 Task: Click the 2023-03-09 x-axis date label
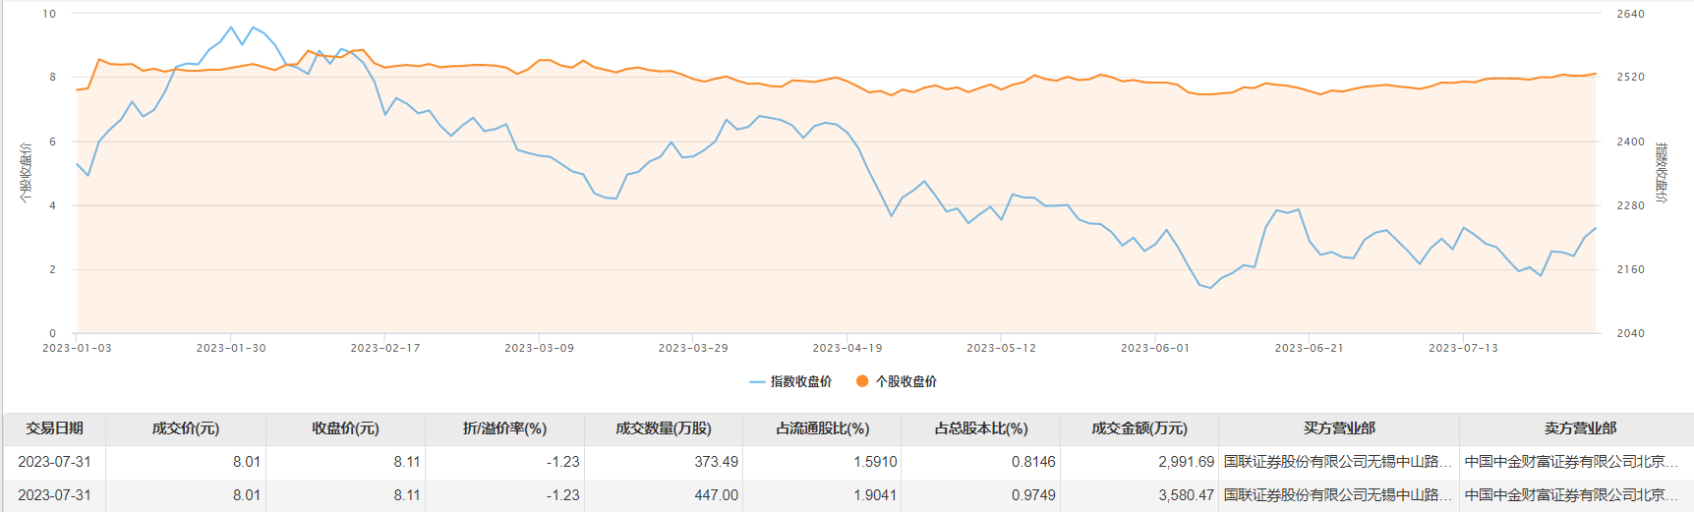[539, 348]
